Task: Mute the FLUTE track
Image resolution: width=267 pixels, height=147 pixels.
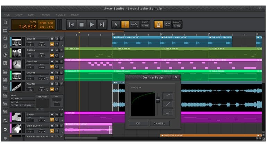Action: (57, 84)
